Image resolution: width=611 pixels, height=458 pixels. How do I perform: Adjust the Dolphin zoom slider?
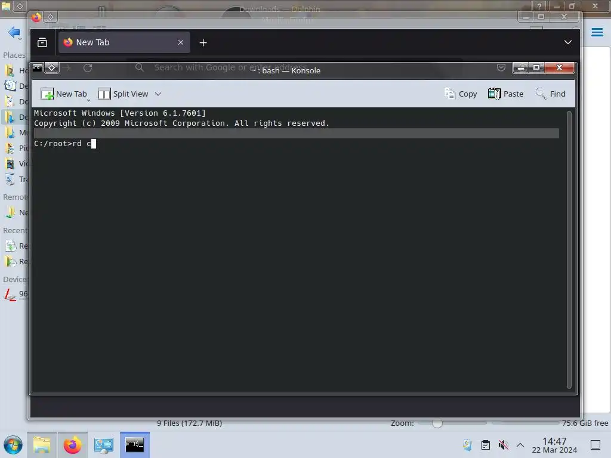[x=437, y=423]
